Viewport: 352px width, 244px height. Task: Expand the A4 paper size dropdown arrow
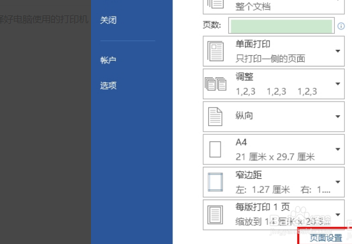pos(338,149)
